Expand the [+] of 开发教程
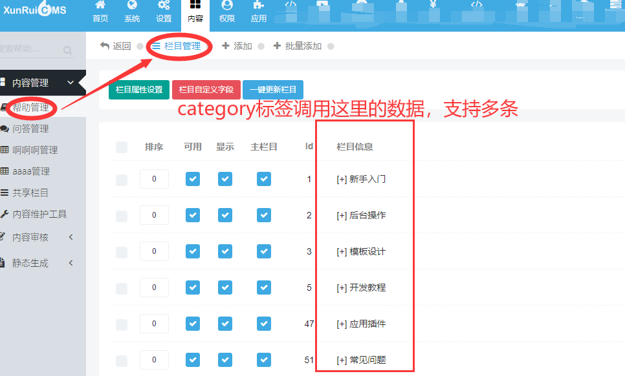This screenshot has height=376, width=625. point(342,288)
